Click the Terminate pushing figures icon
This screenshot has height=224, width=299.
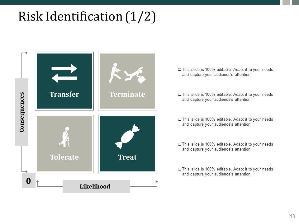click(127, 73)
